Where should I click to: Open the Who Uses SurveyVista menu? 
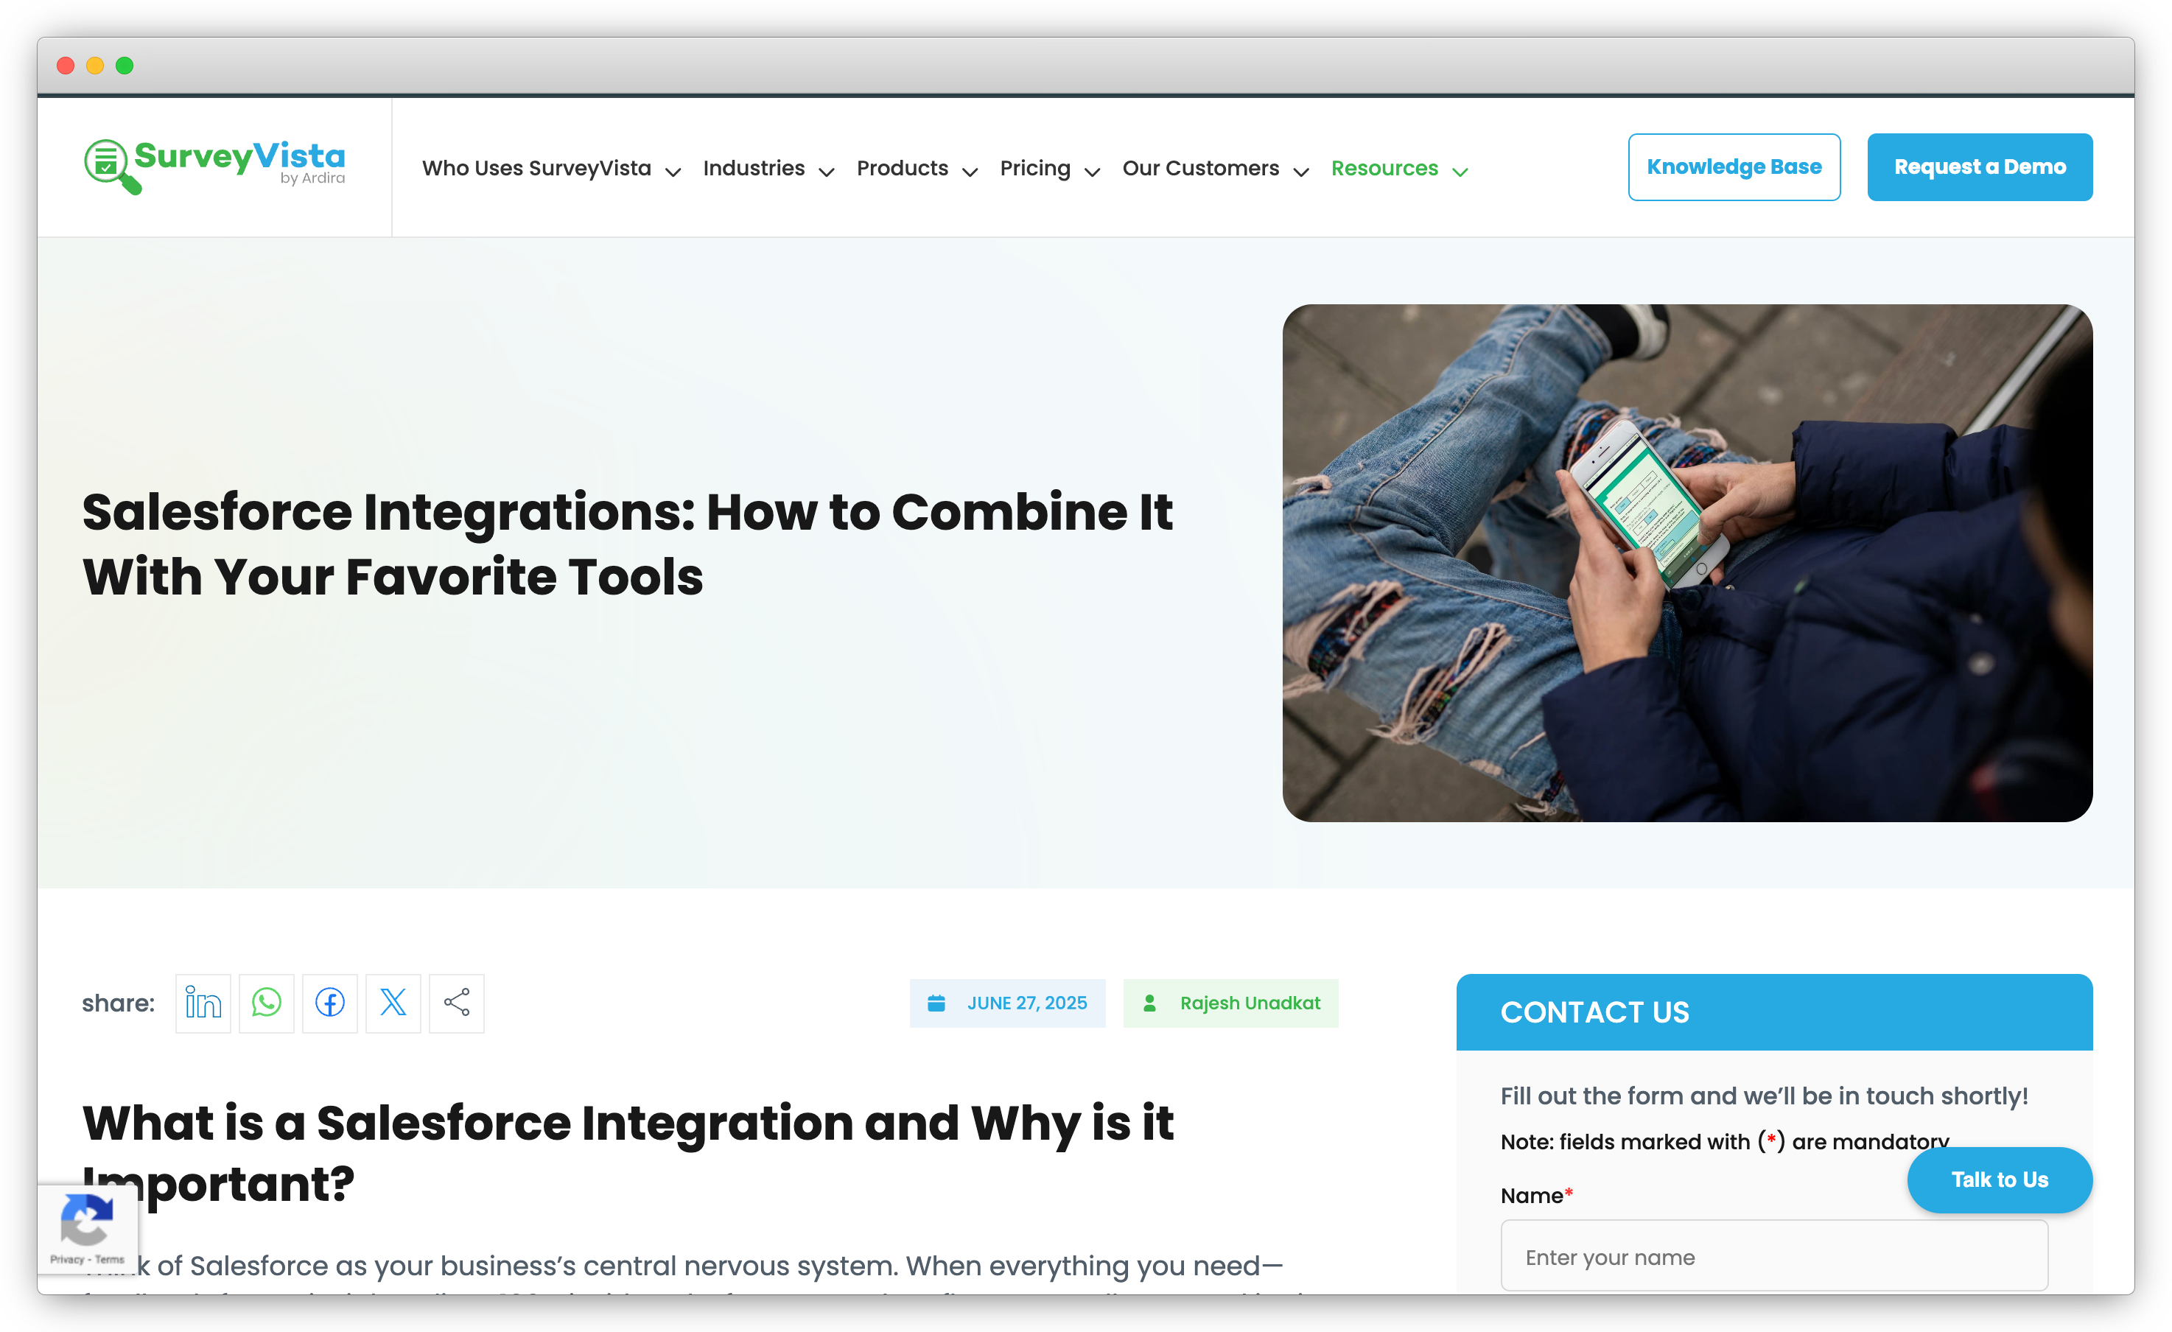[x=537, y=167]
